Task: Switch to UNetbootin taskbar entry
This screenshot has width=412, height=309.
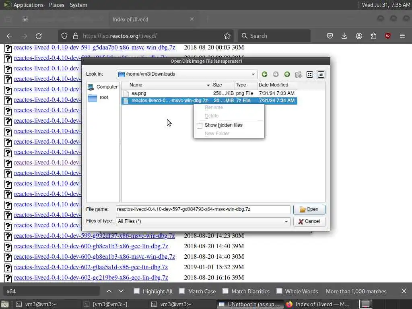Action: [x=250, y=305]
